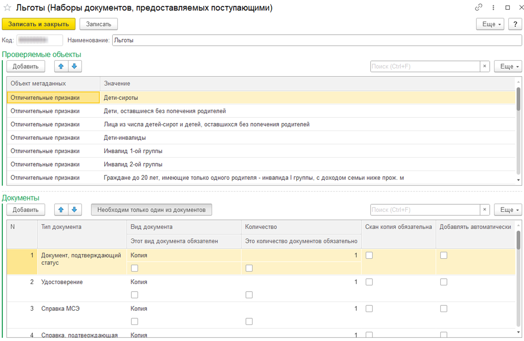The image size is (524, 341).
Task: Open help with the question mark button
Action: pos(515,24)
